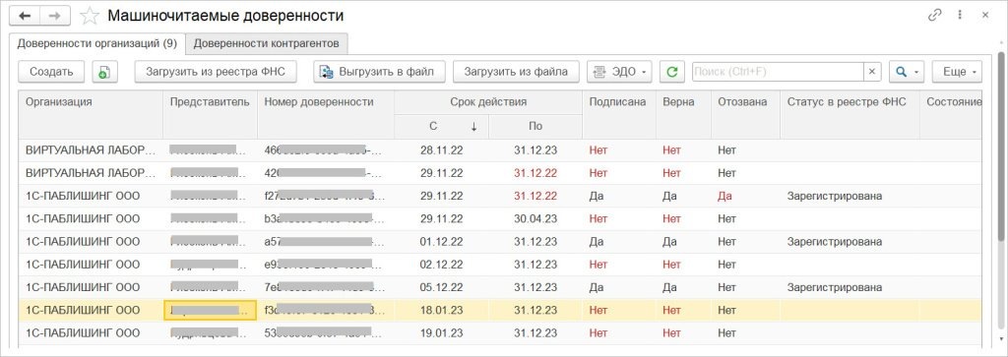
Task: Click the Срок действия group header
Action: [x=488, y=102]
